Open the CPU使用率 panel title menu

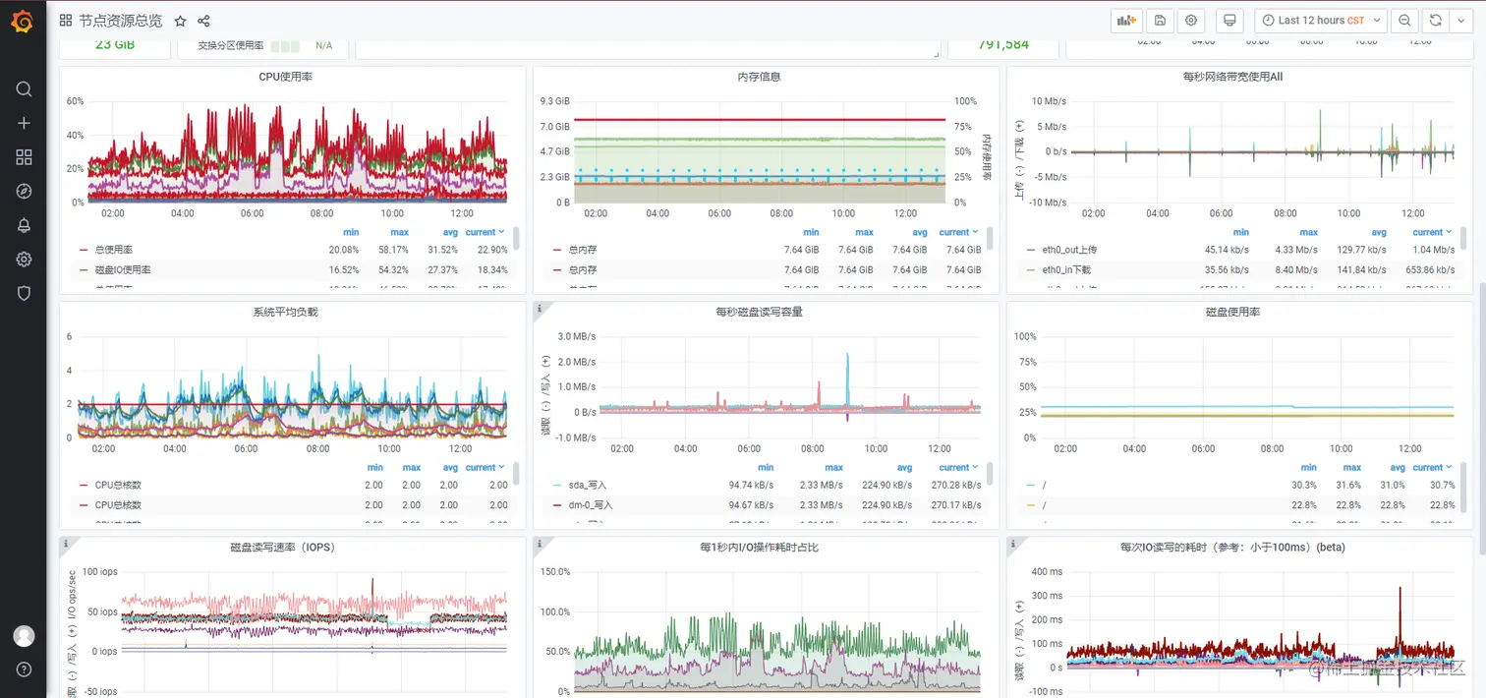285,77
